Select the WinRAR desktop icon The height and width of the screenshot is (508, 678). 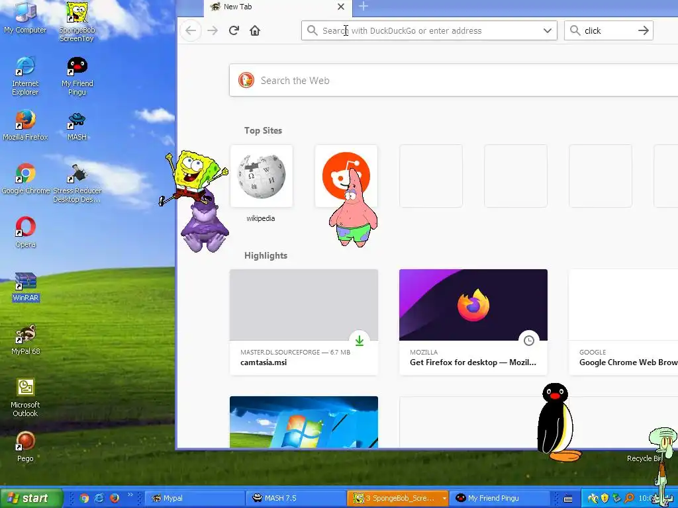pos(26,286)
